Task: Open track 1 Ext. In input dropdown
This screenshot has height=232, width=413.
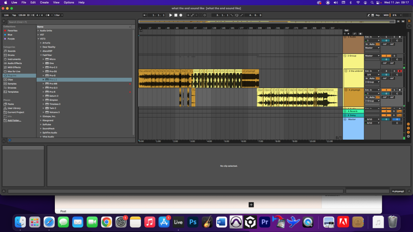Action: (x=372, y=37)
